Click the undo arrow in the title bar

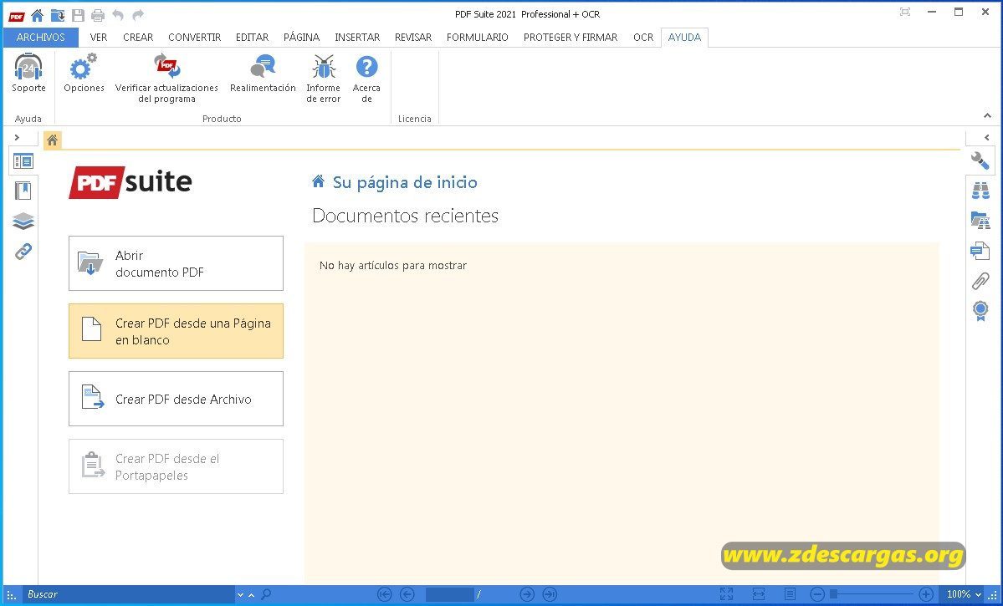pyautogui.click(x=118, y=15)
